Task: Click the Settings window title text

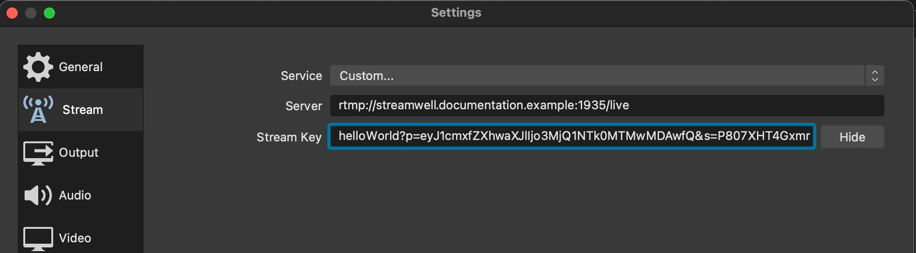Action: [x=456, y=13]
